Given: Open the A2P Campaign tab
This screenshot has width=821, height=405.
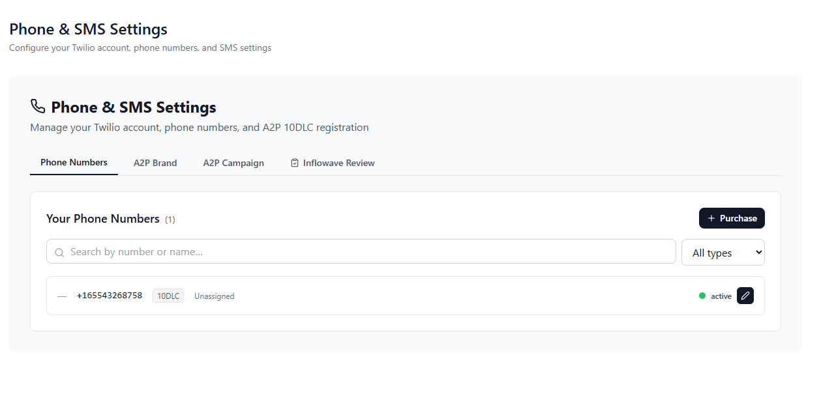Looking at the screenshot, I should 233,162.
